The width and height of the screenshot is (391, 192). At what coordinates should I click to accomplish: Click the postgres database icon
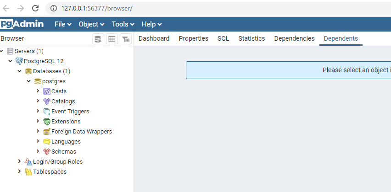tap(38, 81)
